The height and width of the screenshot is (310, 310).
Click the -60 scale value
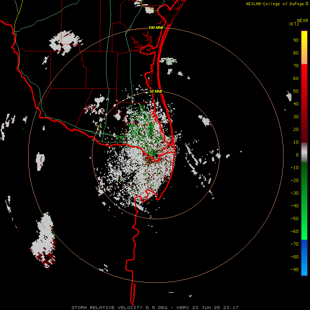point(294,231)
